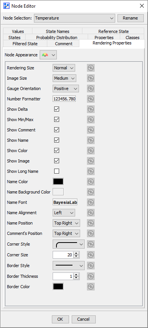Reset Show Color with its reset icon
The height and width of the screenshot is (328, 148).
click(x=91, y=151)
